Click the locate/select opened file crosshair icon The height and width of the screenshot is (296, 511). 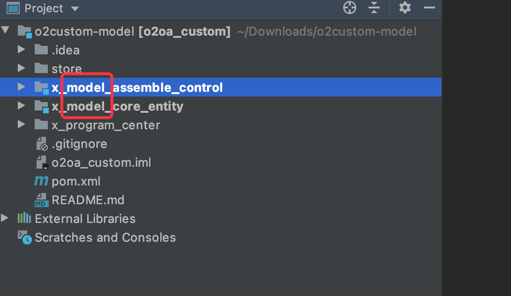pos(350,7)
